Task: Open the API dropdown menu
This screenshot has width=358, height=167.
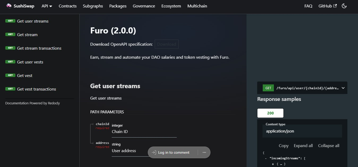Action: [47, 6]
